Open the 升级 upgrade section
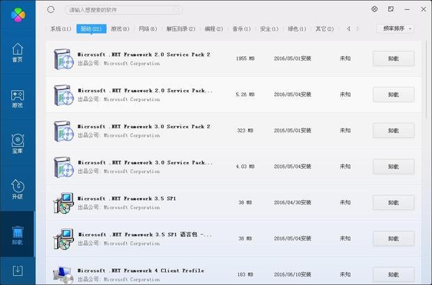The height and width of the screenshot is (285, 432). pos(17,190)
